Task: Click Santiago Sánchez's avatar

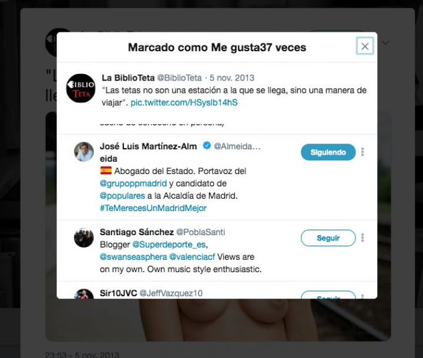Action: pos(84,237)
